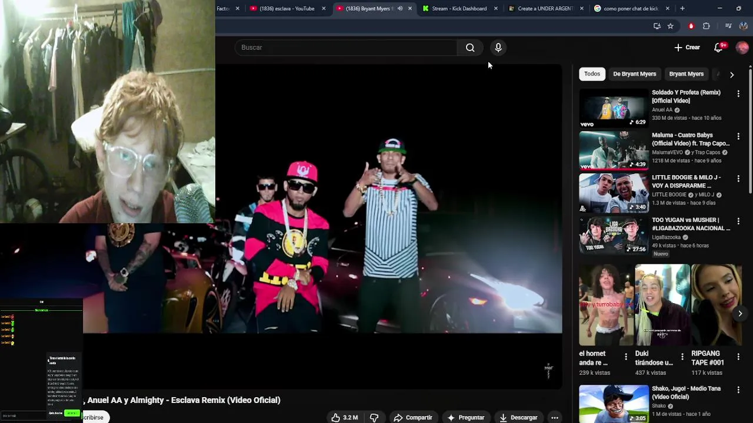Open TOO YUGAN vs MUSHER thumbnail
Screen dimensions: 753x423
point(614,235)
